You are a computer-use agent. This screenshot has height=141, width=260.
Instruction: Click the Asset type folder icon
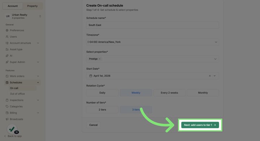tap(7, 49)
